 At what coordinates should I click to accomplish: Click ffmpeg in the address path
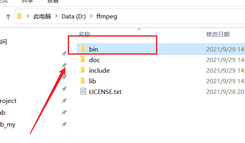click(107, 16)
